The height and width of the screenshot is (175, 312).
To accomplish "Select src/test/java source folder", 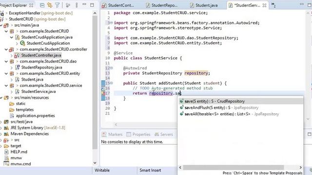I will tap(21, 122).
